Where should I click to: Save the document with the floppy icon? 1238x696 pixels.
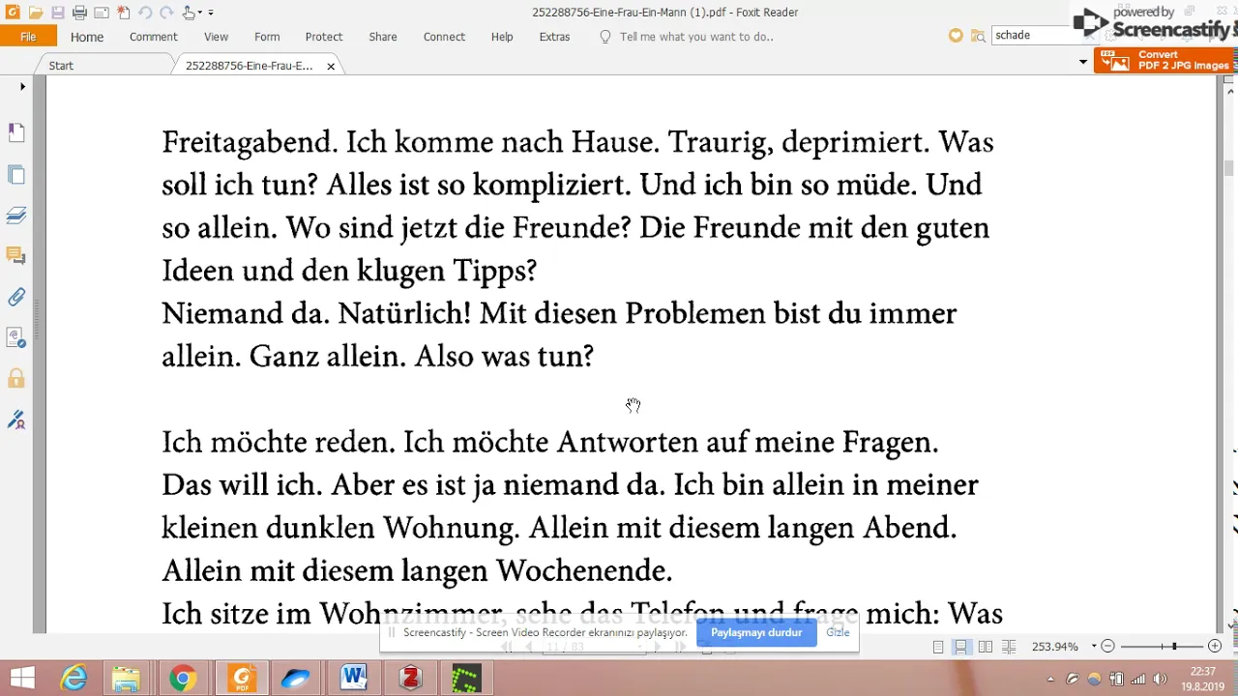(x=58, y=13)
